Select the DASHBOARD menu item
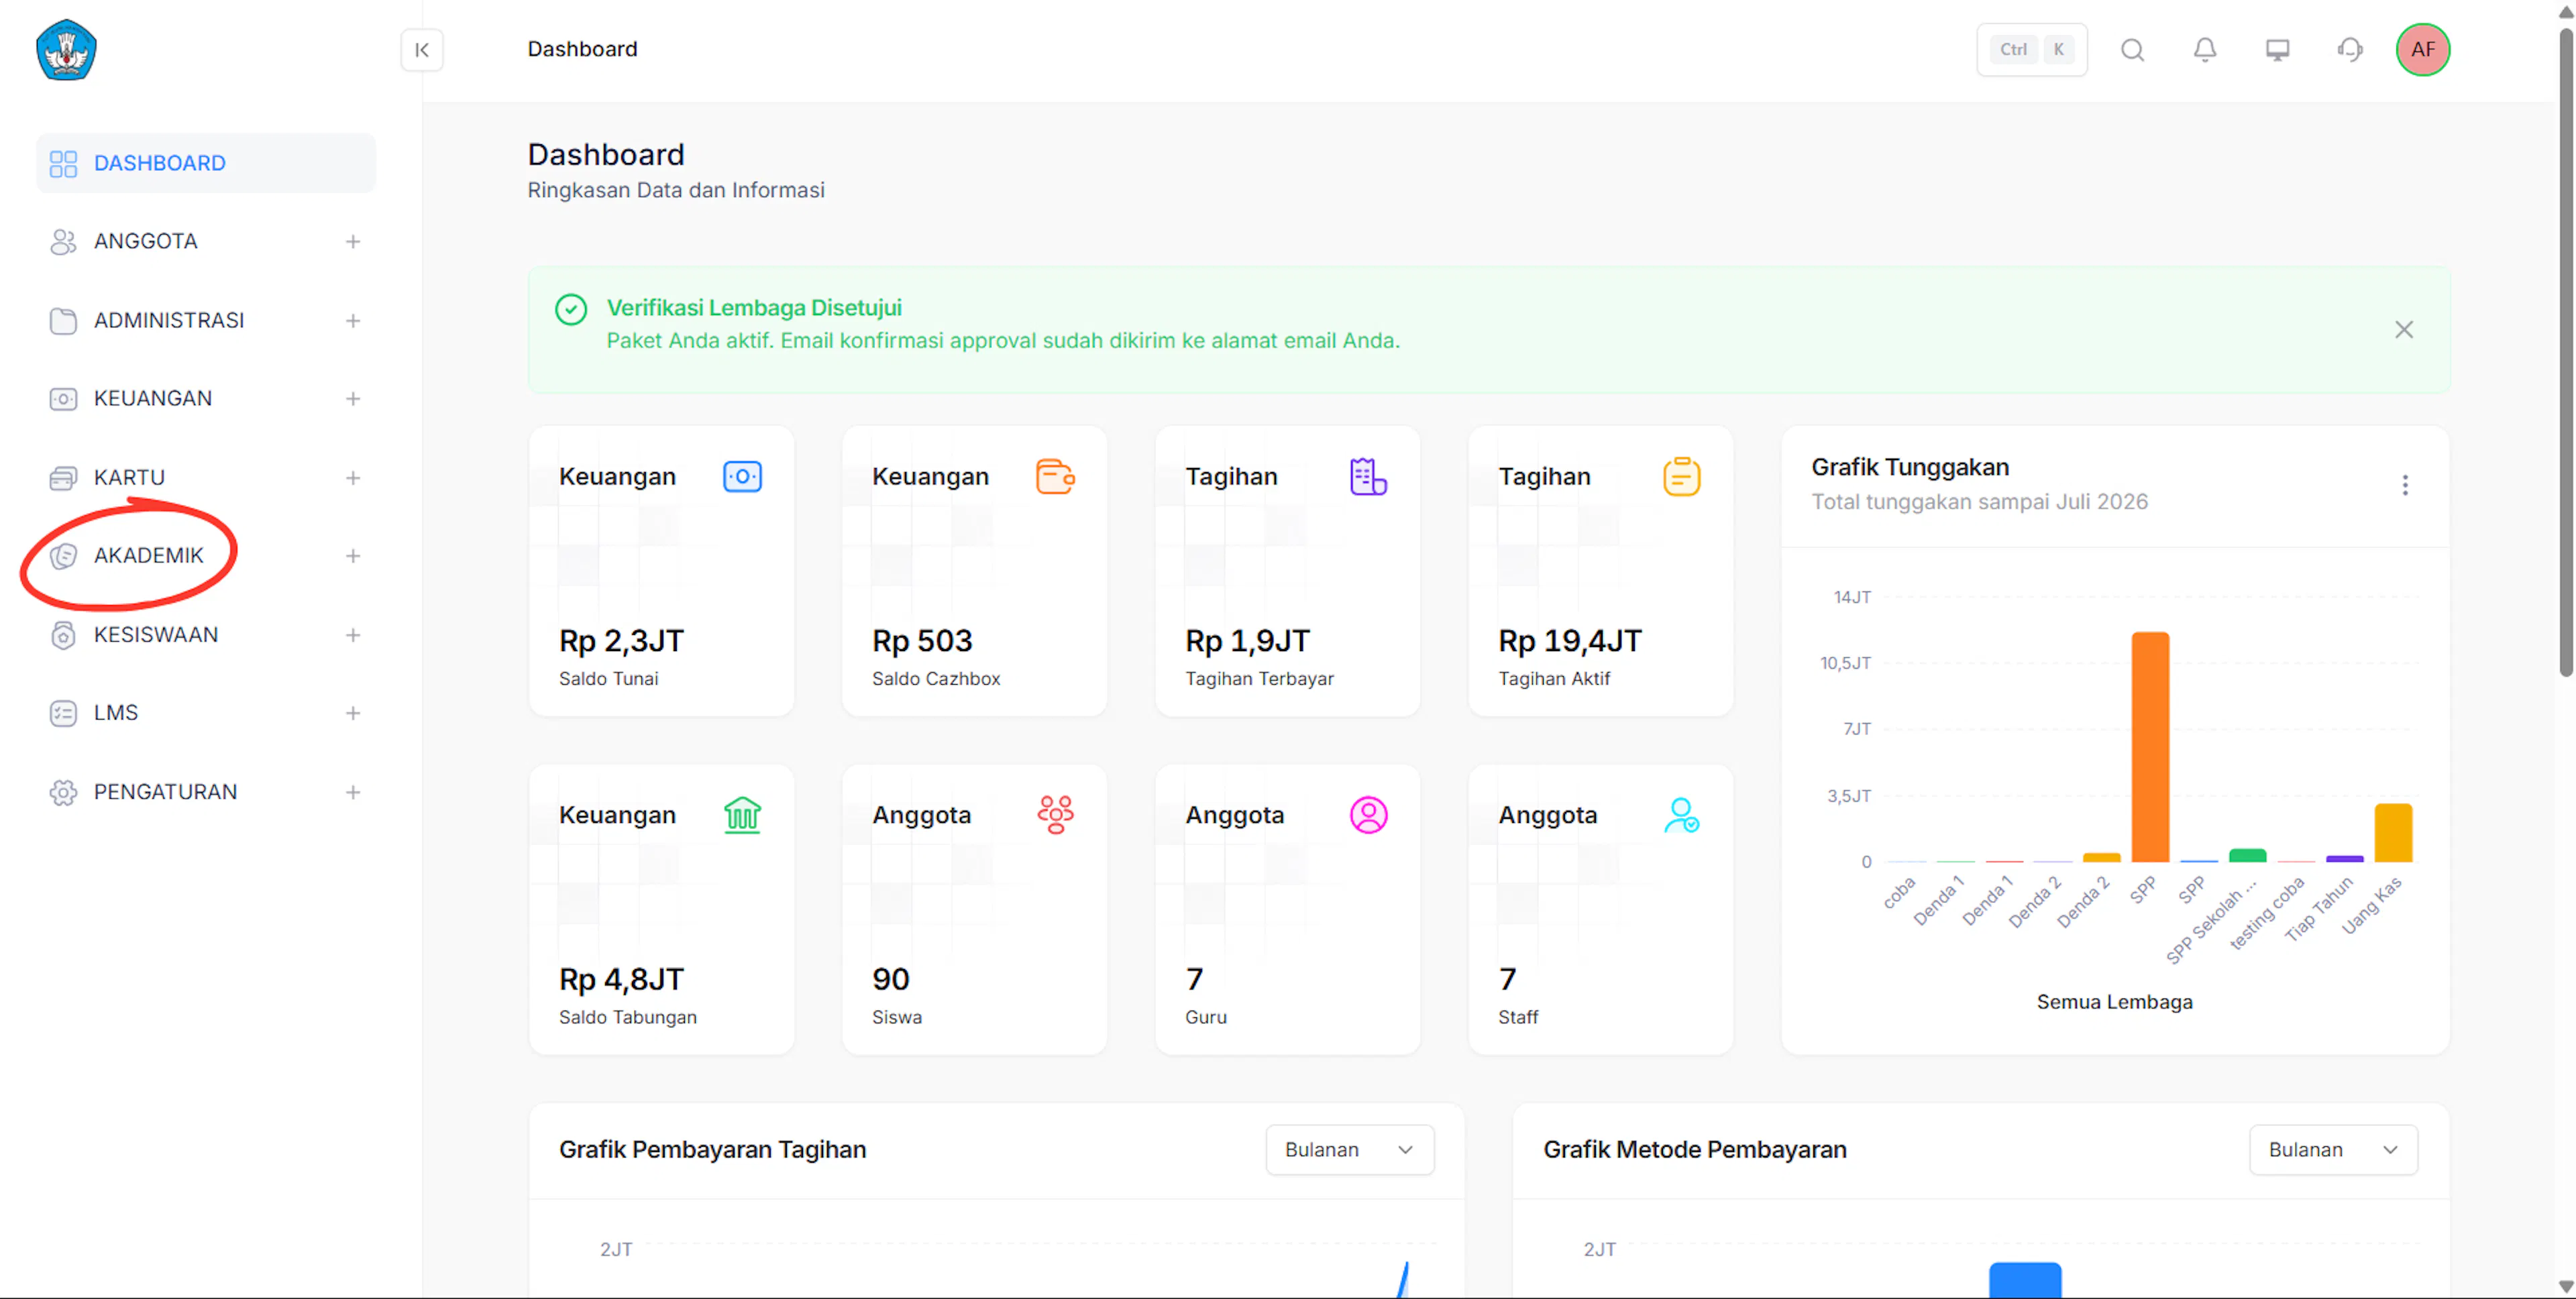The width and height of the screenshot is (2576, 1299). 206,163
